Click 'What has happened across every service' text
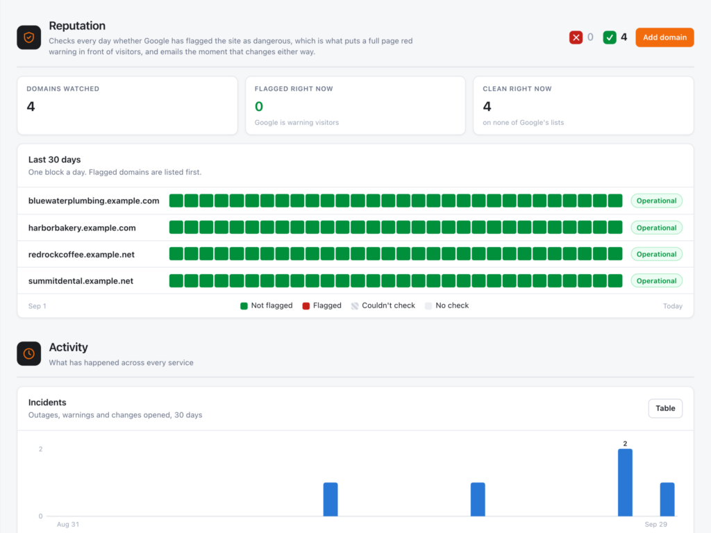 [x=121, y=362]
